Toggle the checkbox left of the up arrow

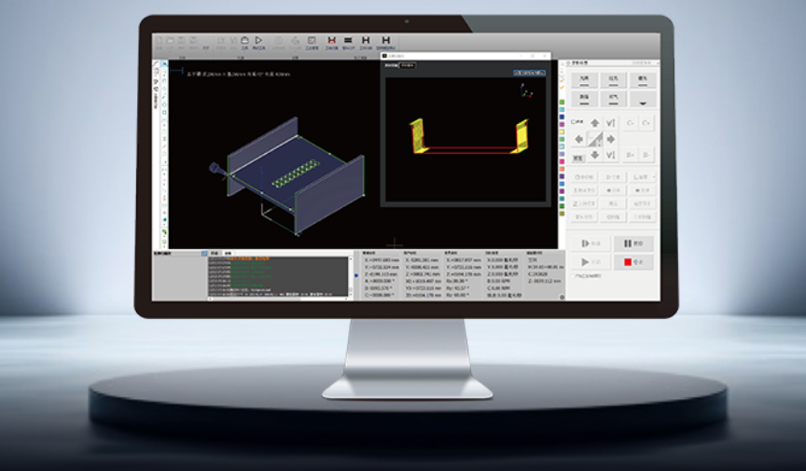pos(574,122)
